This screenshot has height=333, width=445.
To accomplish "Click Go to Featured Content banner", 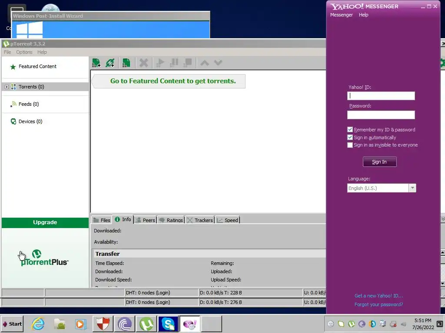I will (169, 81).
